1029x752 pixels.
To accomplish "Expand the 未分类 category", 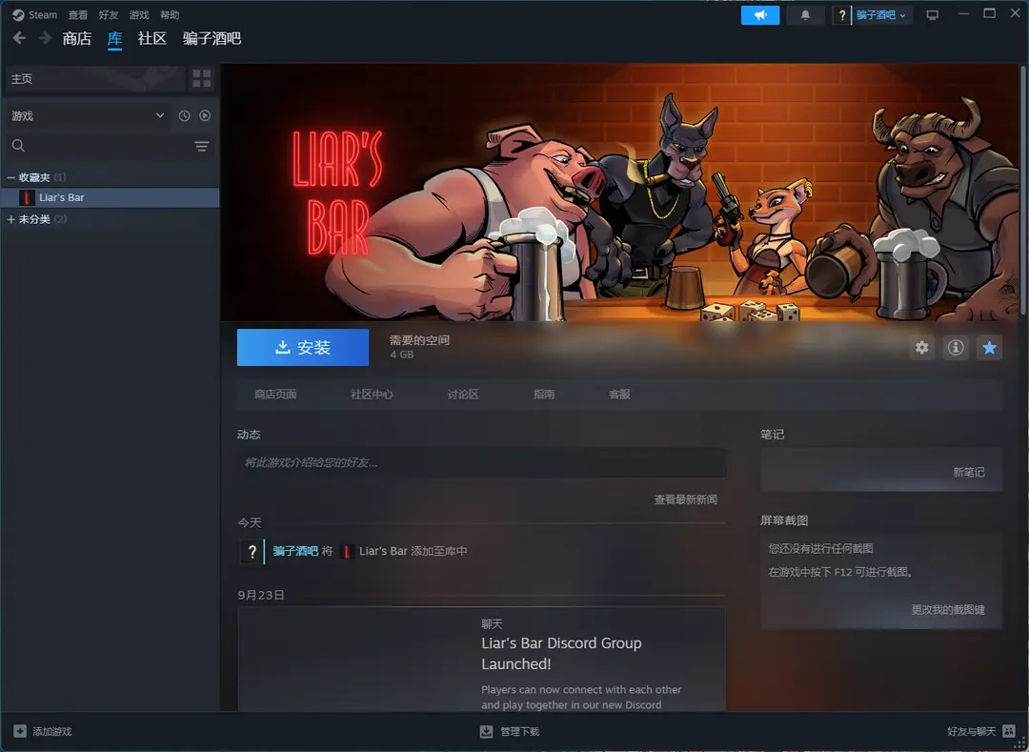I will point(11,219).
